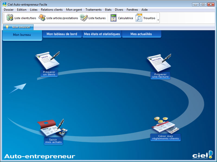The height and width of the screenshot is (162, 217).
Task: Open the Liste factures toolbar icon
Action: (x=84, y=18)
